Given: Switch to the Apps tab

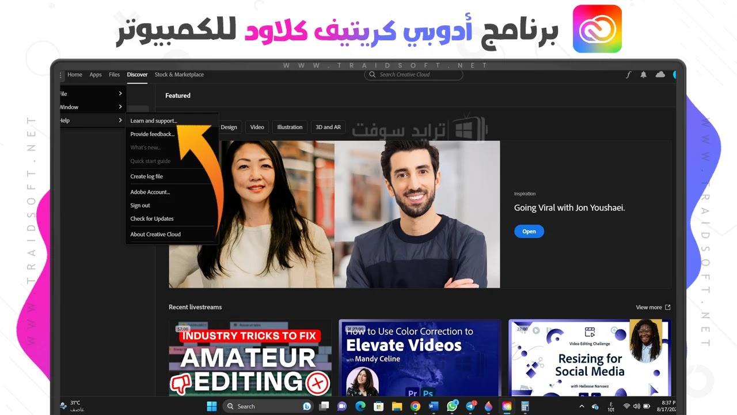Looking at the screenshot, I should 95,74.
